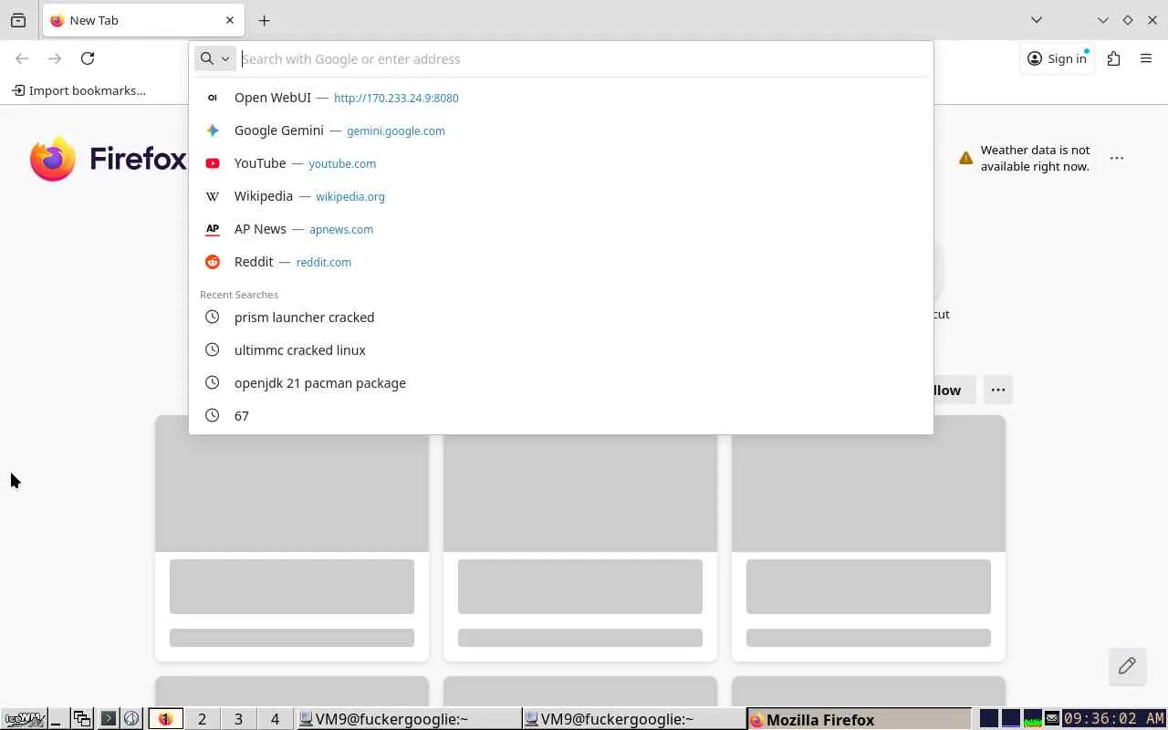This screenshot has height=730, width=1168.
Task: Click the gemini.google.com URL text
Action: click(x=396, y=131)
